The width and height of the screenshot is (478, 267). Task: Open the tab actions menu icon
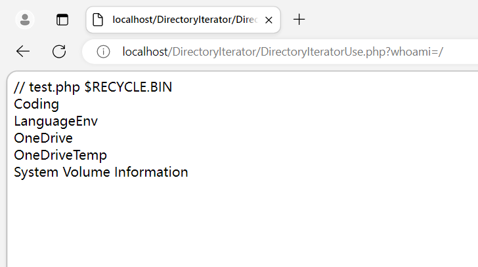tap(62, 20)
